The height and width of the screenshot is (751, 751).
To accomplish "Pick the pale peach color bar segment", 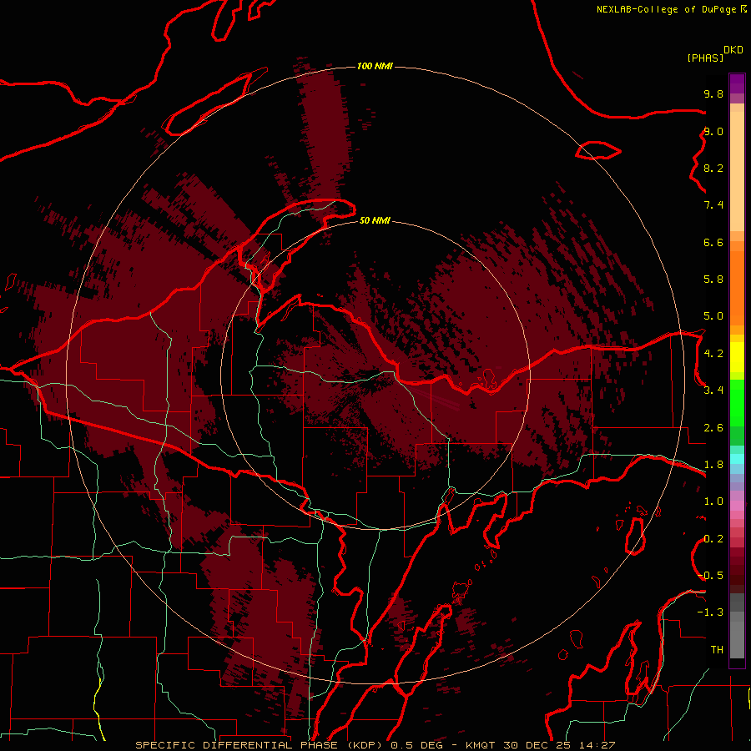I will coord(737,171).
